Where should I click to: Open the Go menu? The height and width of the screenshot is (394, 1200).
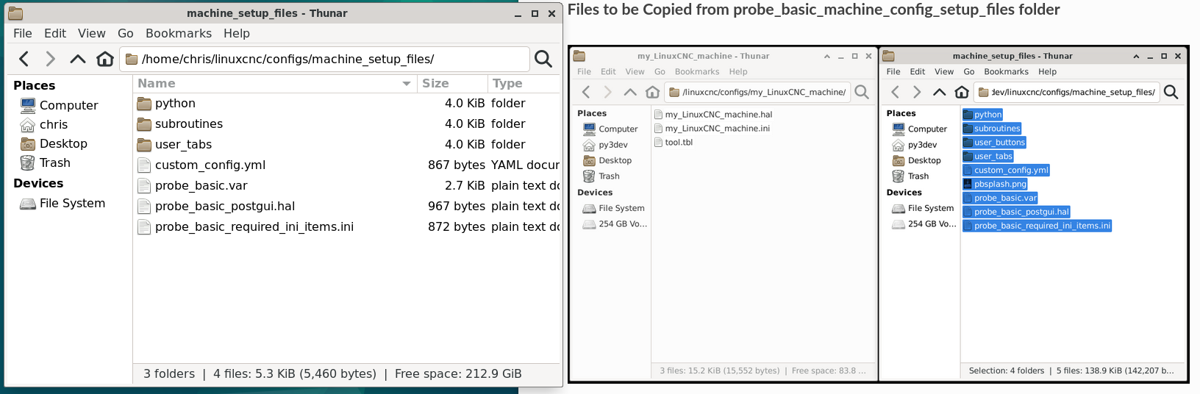126,33
